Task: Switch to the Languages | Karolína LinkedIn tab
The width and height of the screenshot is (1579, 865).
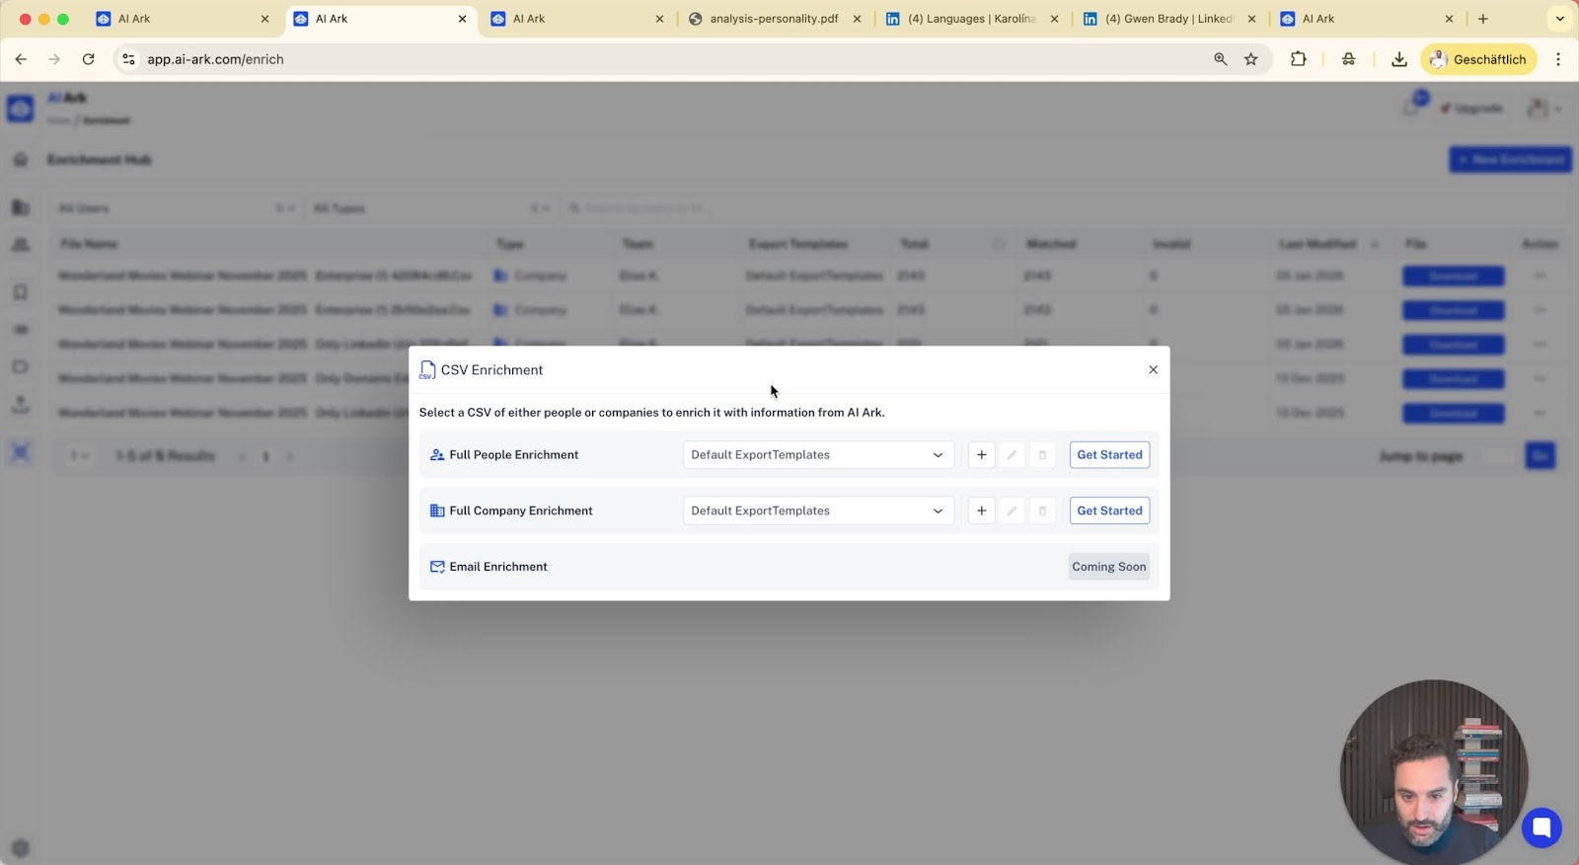Action: (972, 19)
